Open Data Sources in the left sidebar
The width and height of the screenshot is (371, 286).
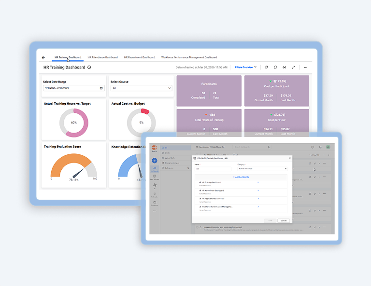(155, 177)
